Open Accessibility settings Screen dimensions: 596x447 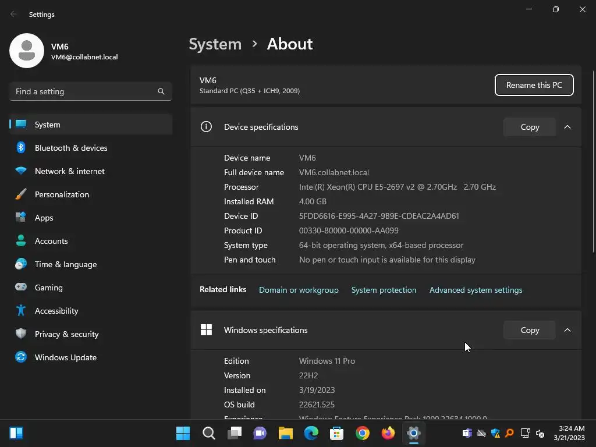(x=90, y=311)
